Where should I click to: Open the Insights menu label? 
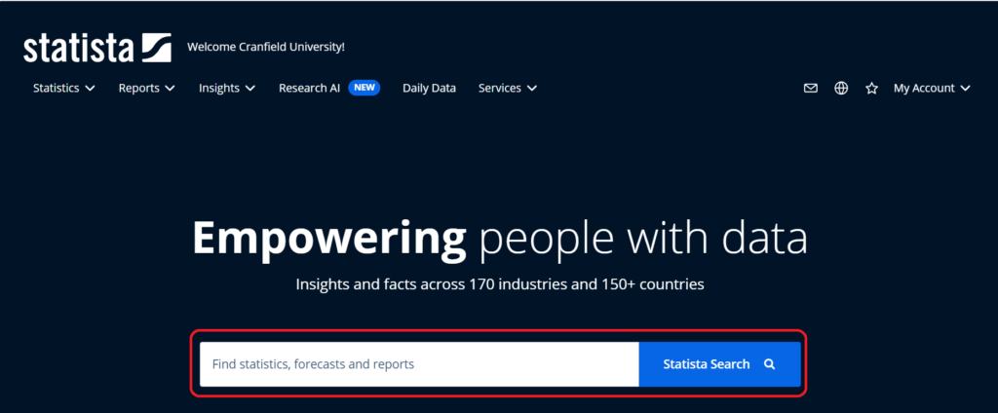[218, 89]
